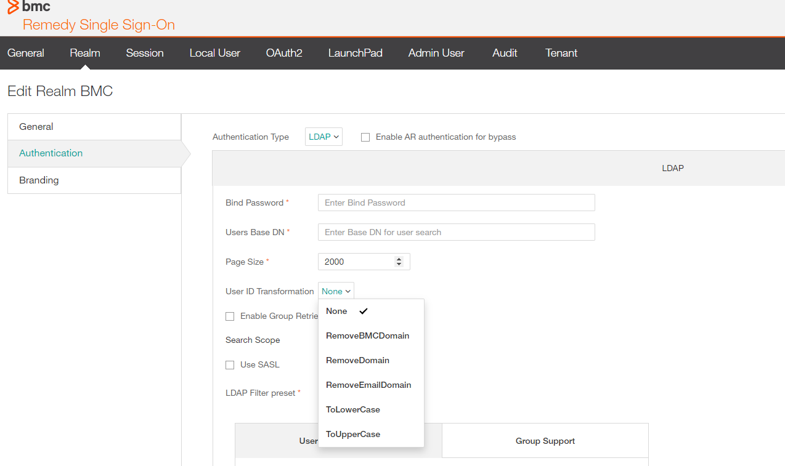Switch to the Audit tab

(x=505, y=53)
